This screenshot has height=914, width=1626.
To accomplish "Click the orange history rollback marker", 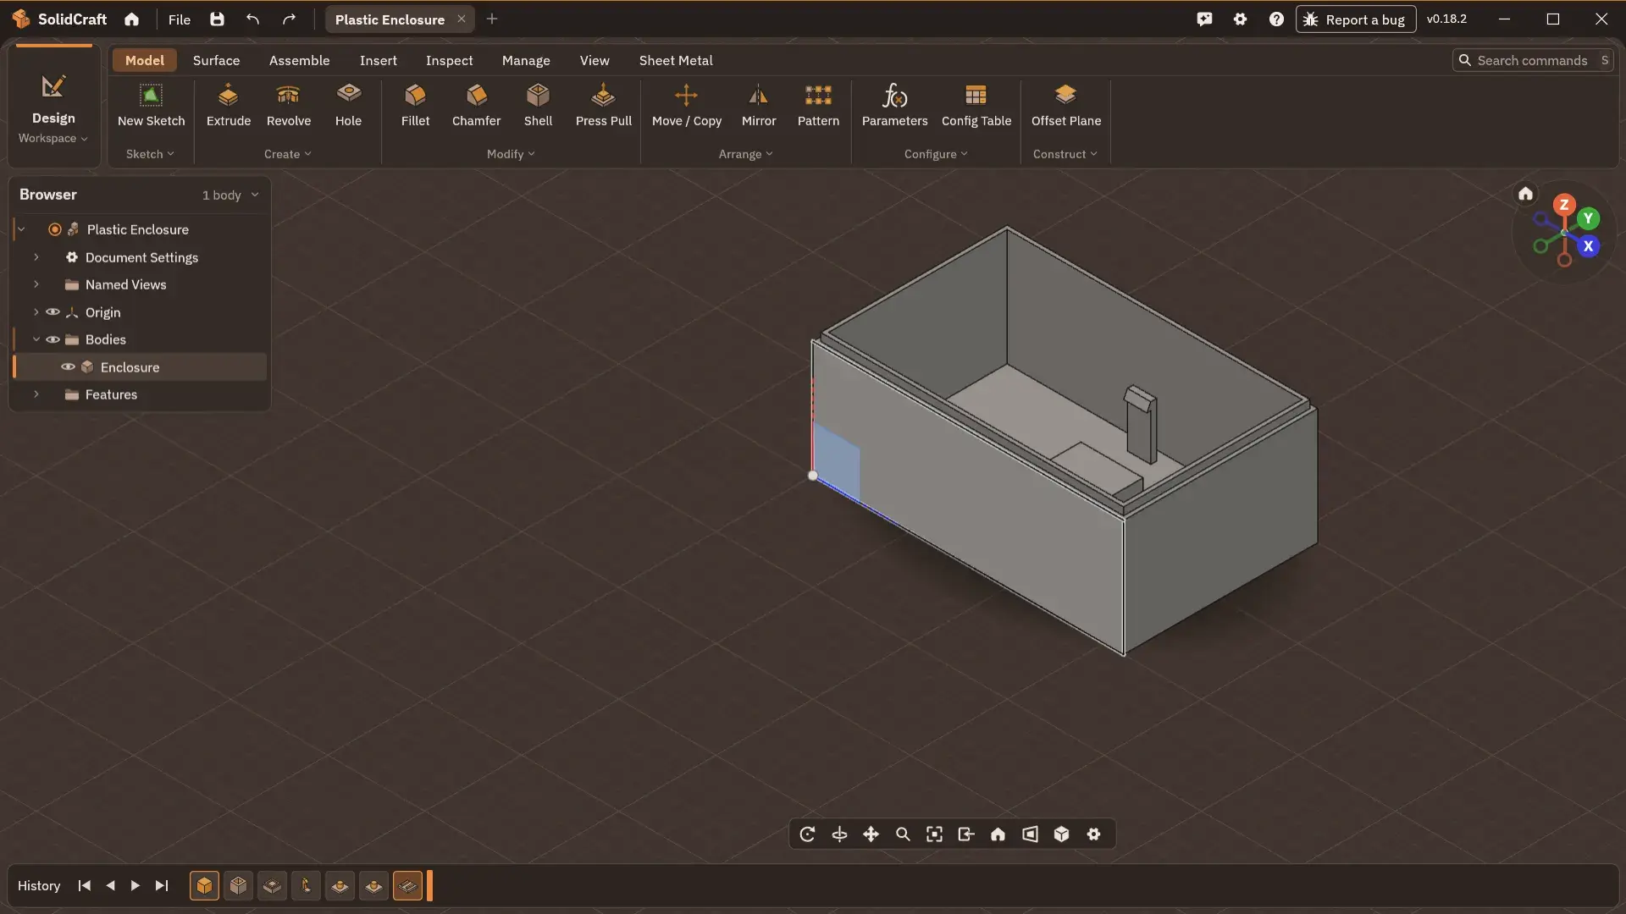I will (429, 886).
